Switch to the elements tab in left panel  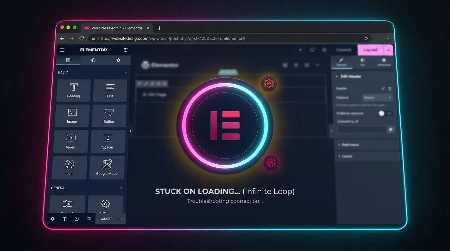pos(68,60)
